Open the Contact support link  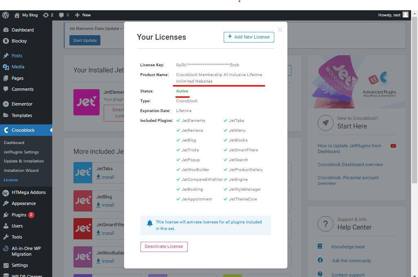pos(348,275)
